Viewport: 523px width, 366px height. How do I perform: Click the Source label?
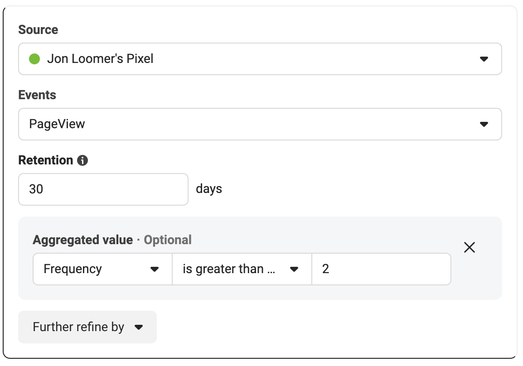pyautogui.click(x=38, y=29)
